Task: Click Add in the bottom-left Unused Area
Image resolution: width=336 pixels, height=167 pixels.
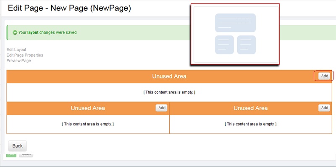Action: (162, 108)
